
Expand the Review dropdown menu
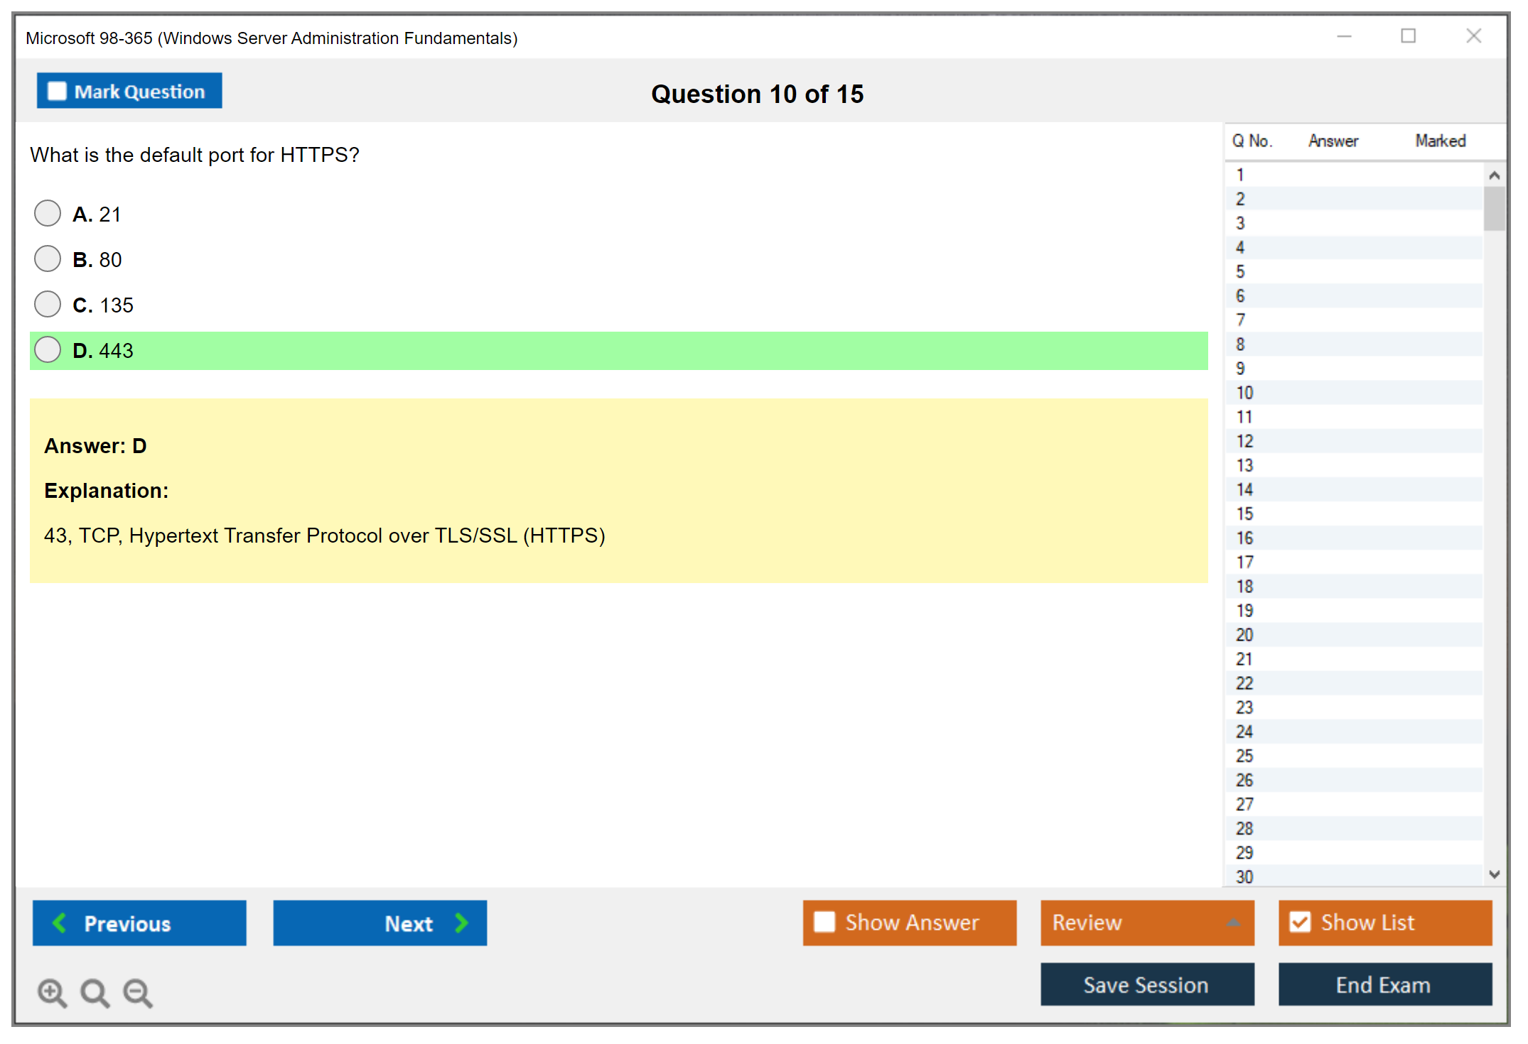[1233, 923]
